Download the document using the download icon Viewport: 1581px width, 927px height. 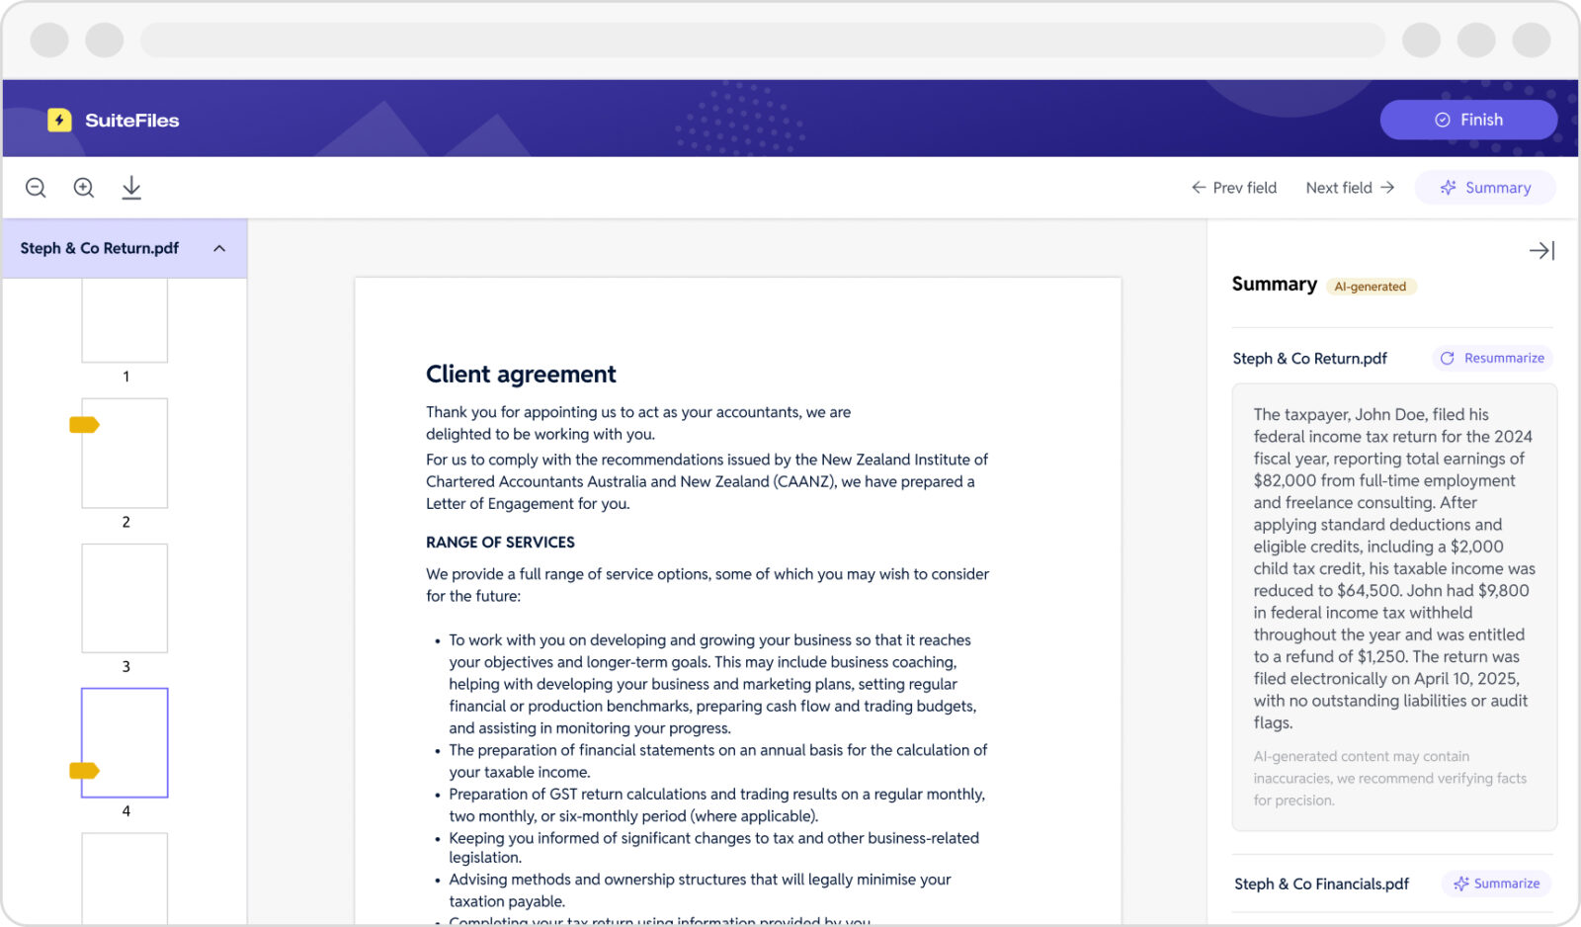tap(131, 188)
